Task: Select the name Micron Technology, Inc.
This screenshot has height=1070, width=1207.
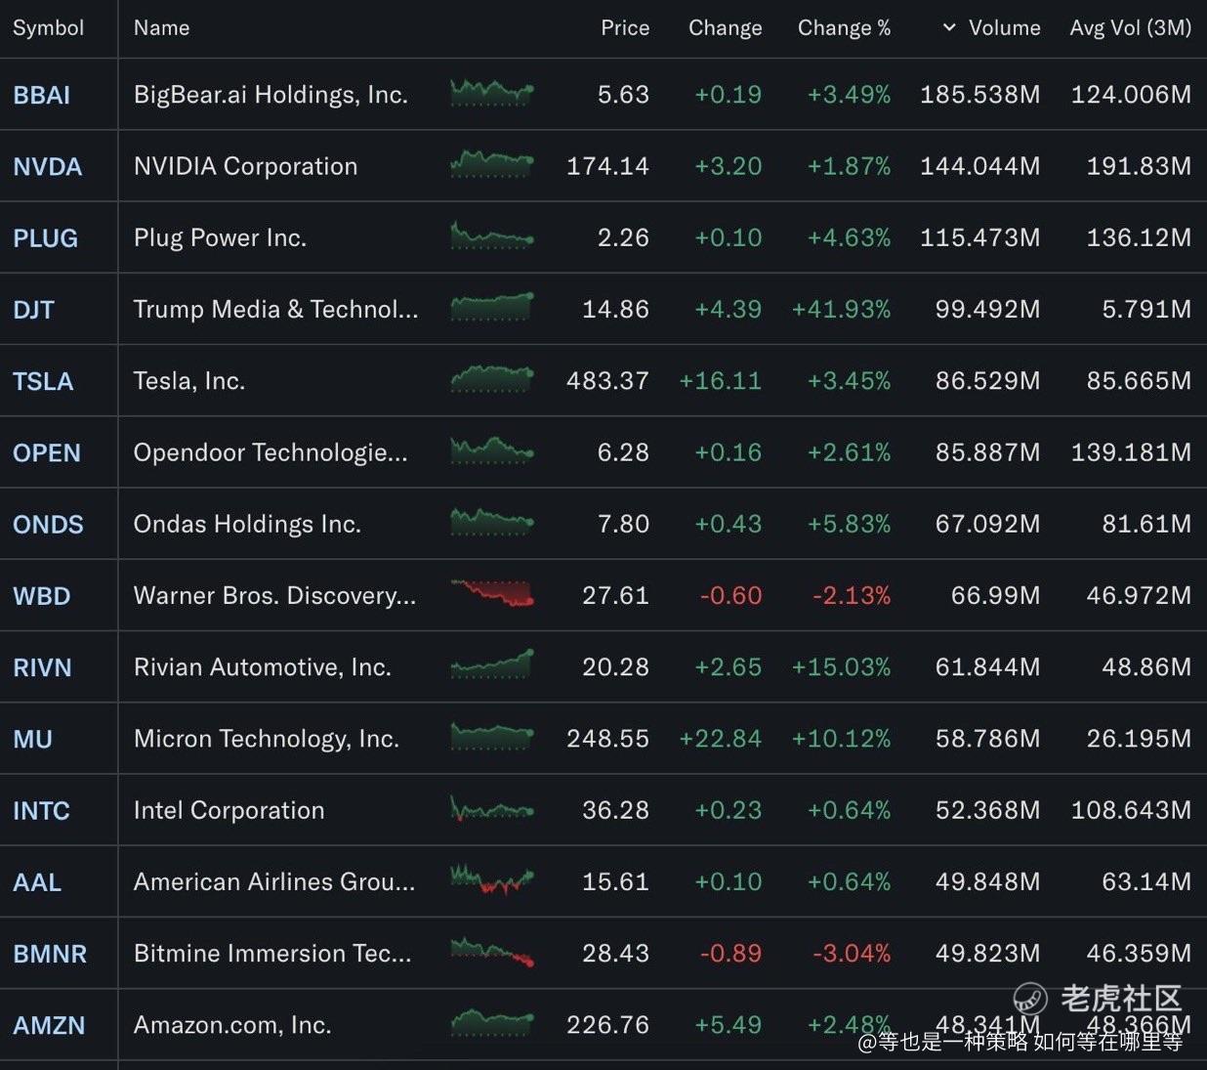Action: 267,739
